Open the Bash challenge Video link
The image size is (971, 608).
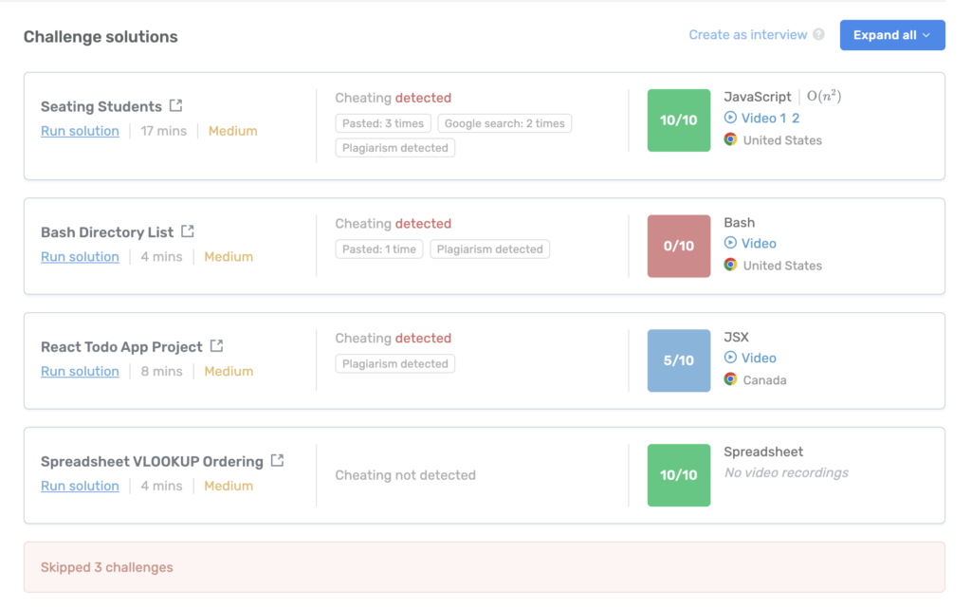[759, 244]
